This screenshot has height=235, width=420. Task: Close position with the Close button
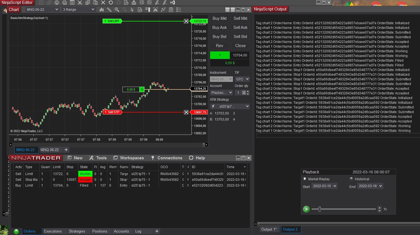tap(240, 46)
